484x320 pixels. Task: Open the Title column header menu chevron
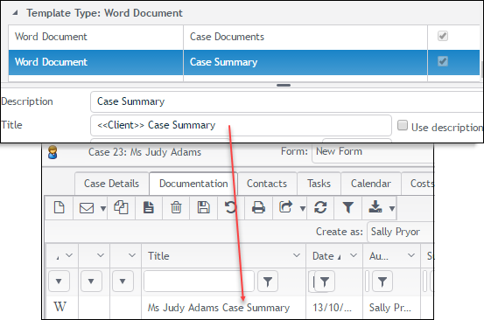(297, 255)
